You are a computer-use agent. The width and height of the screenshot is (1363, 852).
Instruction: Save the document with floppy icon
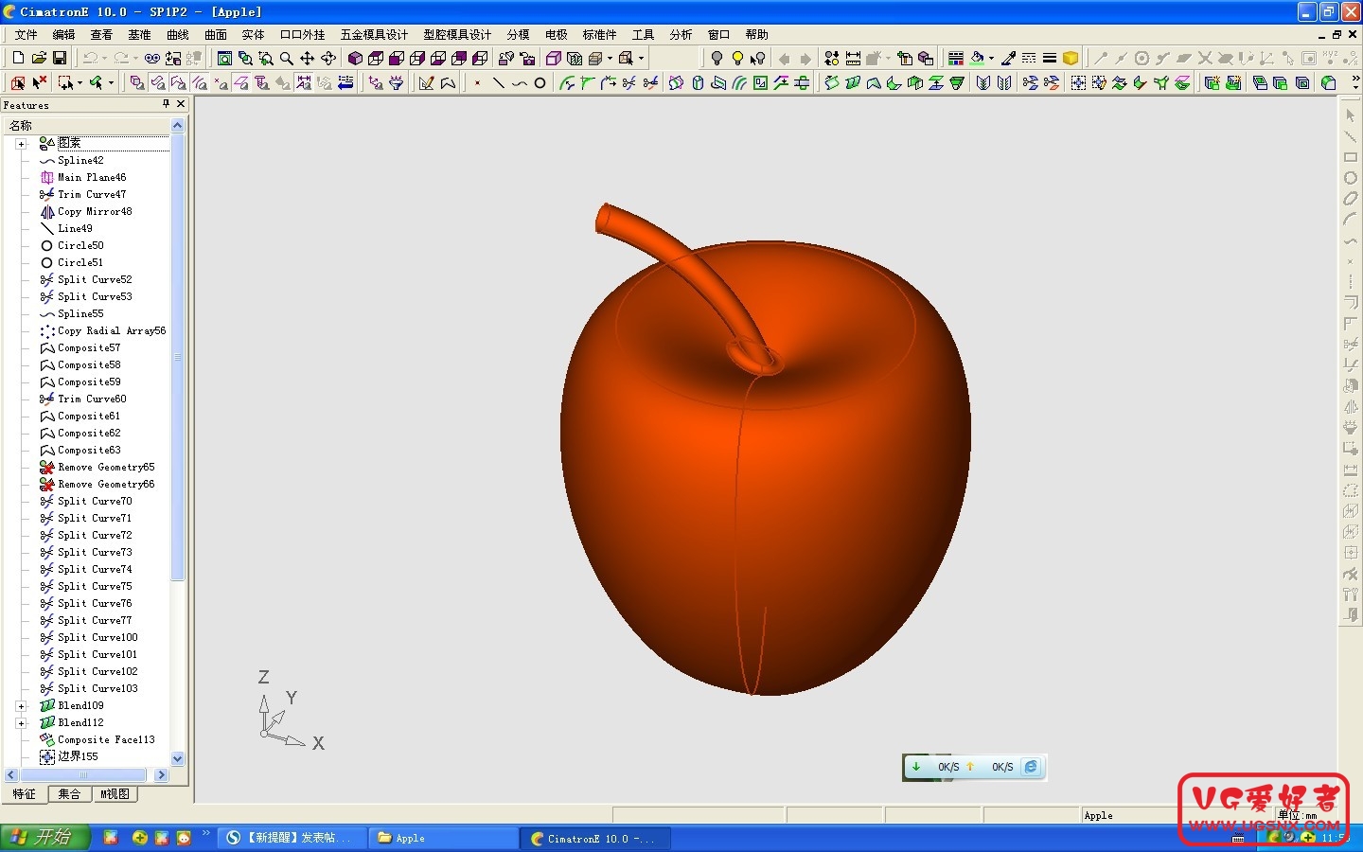point(60,59)
